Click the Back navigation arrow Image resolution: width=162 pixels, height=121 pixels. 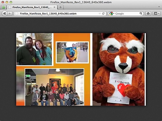pyautogui.click(x=4, y=14)
